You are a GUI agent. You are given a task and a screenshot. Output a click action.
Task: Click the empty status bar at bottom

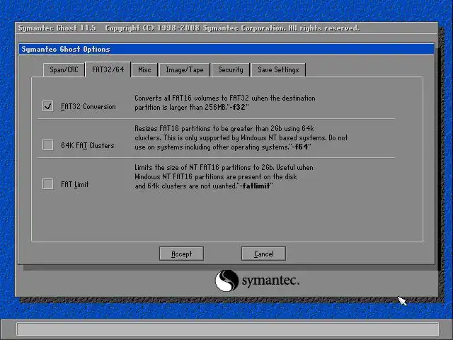click(228, 329)
